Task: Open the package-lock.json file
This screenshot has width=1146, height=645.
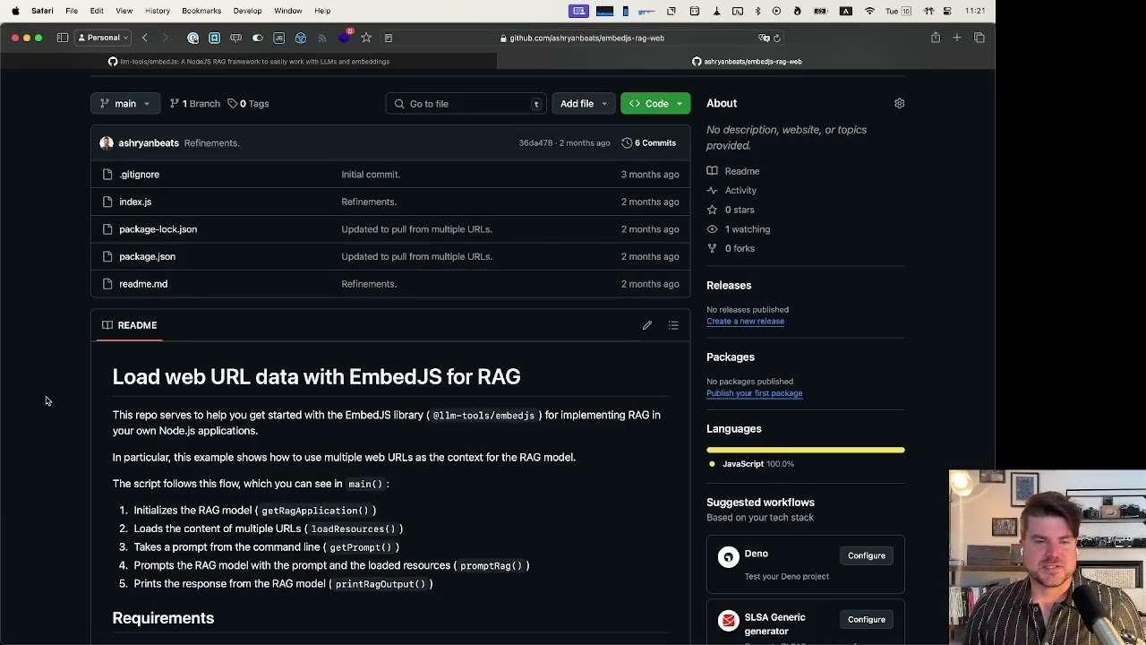Action: [158, 229]
